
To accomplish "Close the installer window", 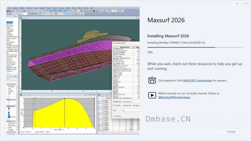I will pos(246,3).
